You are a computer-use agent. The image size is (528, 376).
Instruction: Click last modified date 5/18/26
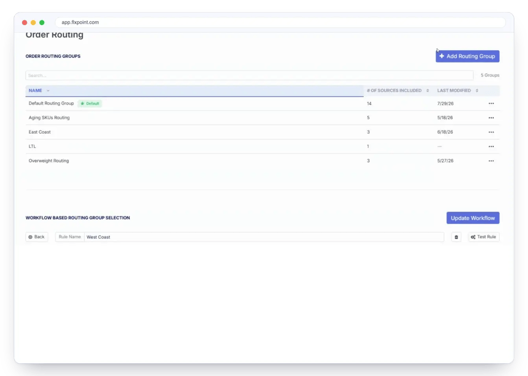click(445, 118)
